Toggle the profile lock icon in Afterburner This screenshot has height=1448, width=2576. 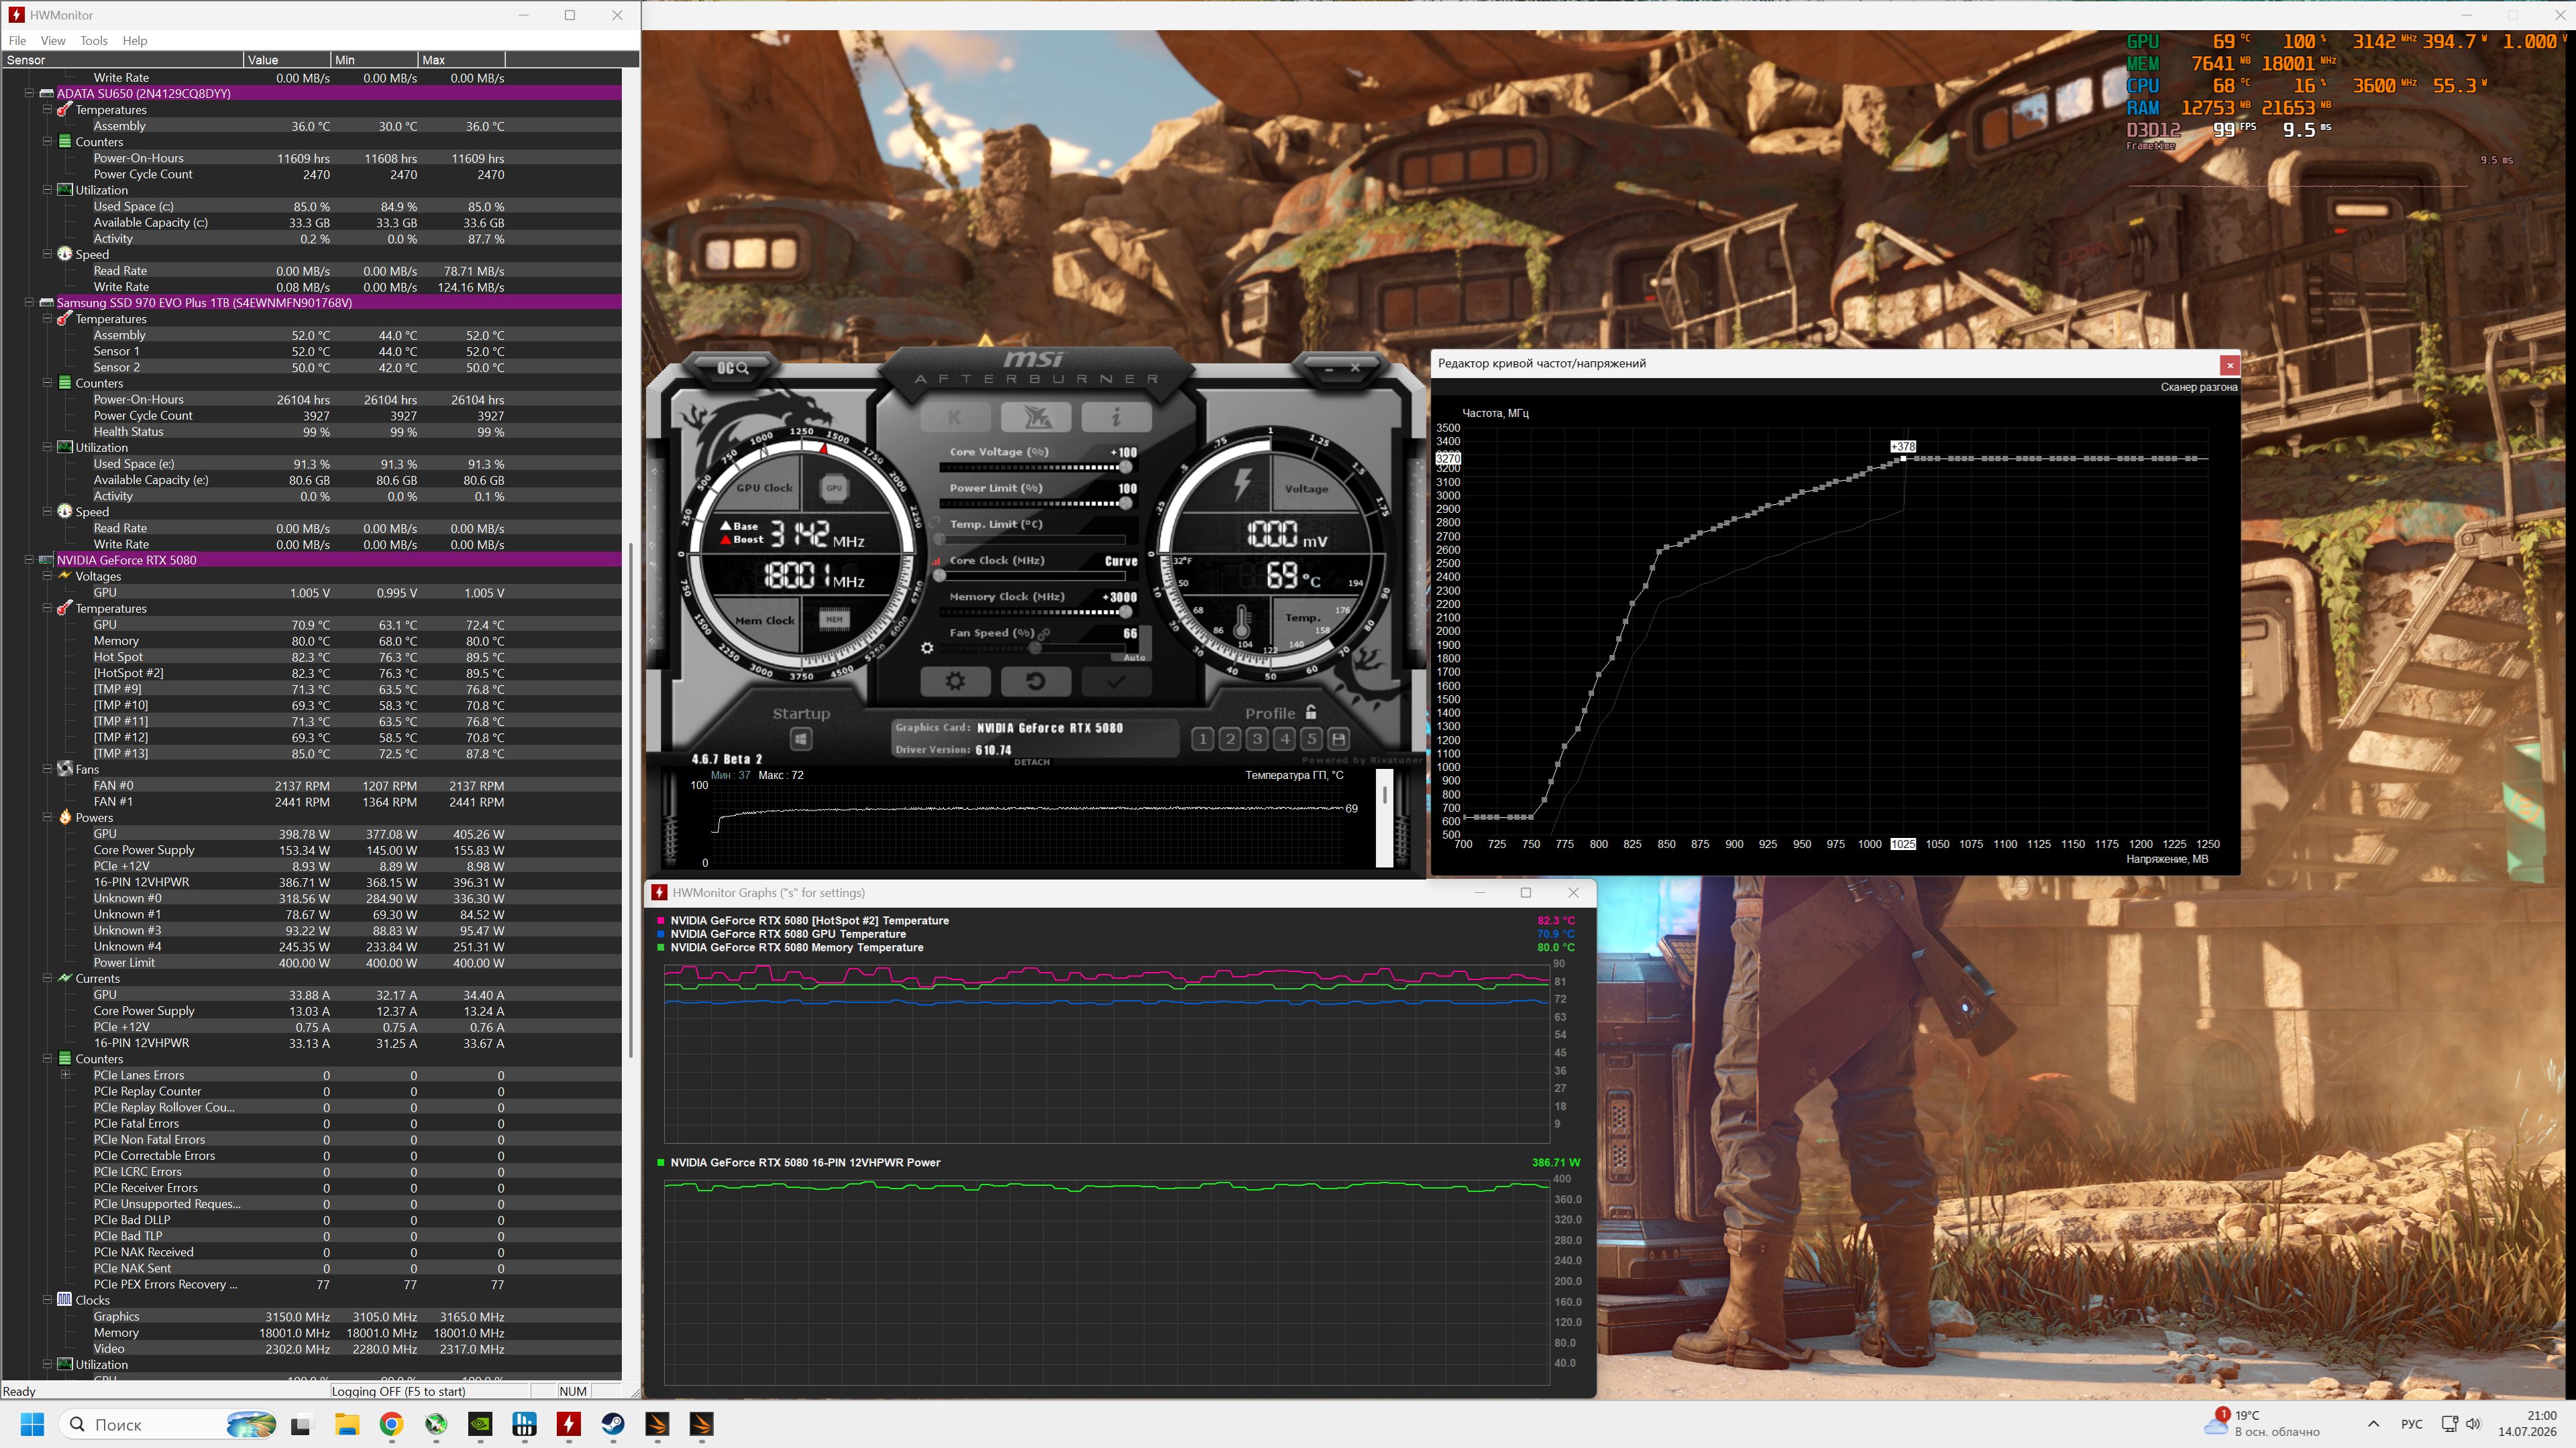tap(1310, 711)
